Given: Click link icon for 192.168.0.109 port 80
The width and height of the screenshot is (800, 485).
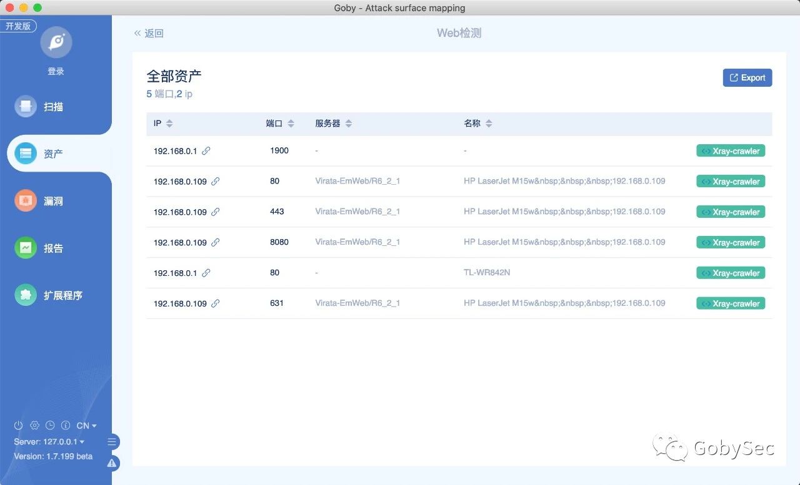Looking at the screenshot, I should pos(216,181).
